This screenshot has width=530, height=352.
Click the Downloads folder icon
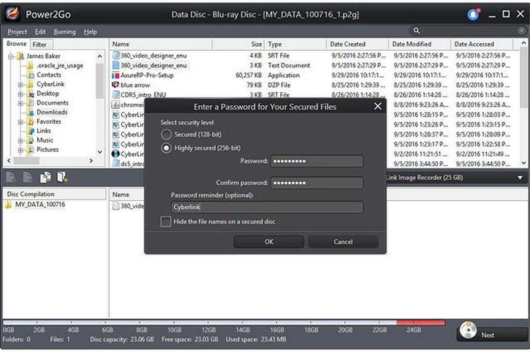[x=30, y=112]
